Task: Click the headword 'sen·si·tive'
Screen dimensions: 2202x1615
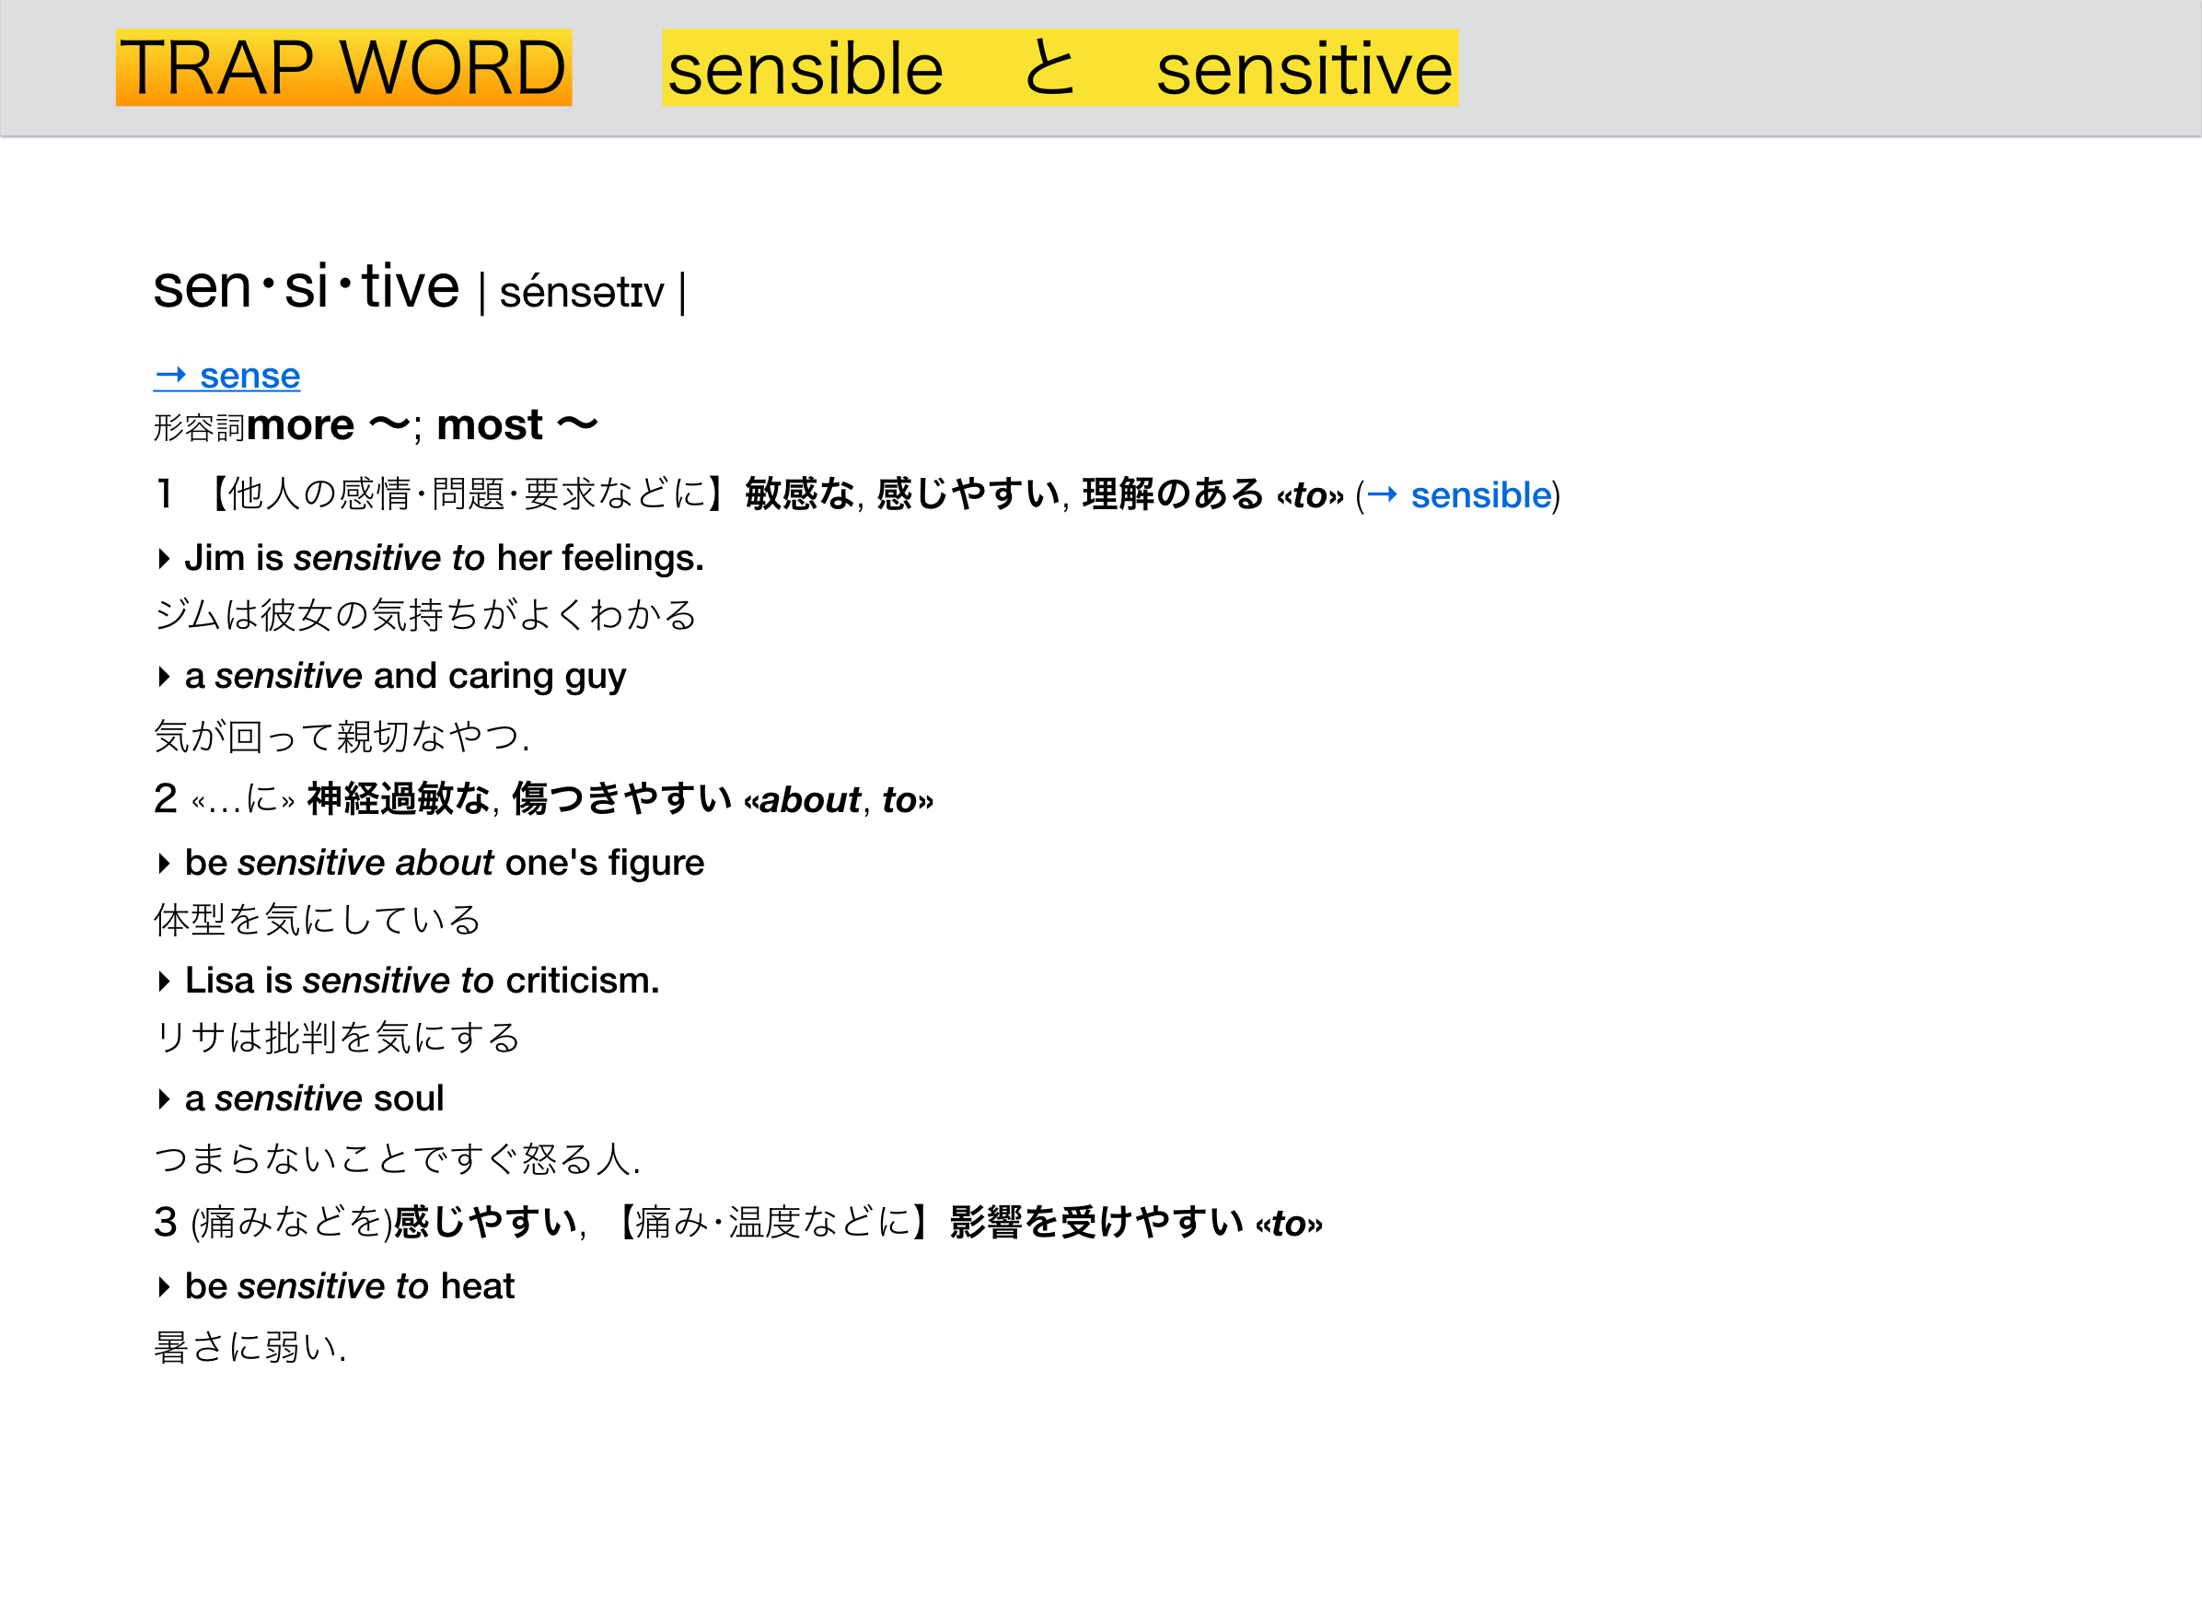Action: coord(306,286)
